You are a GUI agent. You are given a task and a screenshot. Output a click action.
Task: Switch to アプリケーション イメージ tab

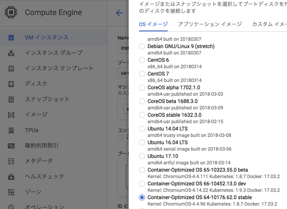point(210,24)
